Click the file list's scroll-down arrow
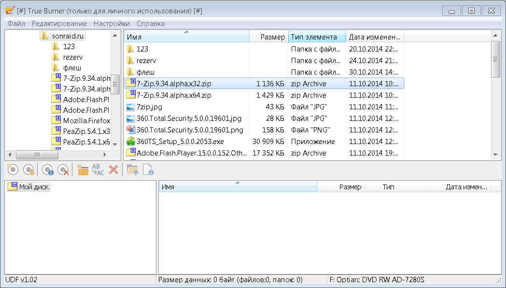506x288 pixels. [x=495, y=155]
